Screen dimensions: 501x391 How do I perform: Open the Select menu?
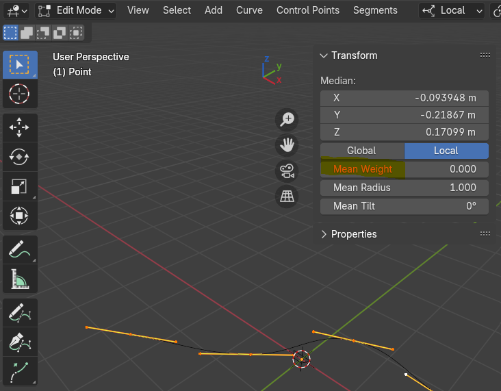point(177,10)
